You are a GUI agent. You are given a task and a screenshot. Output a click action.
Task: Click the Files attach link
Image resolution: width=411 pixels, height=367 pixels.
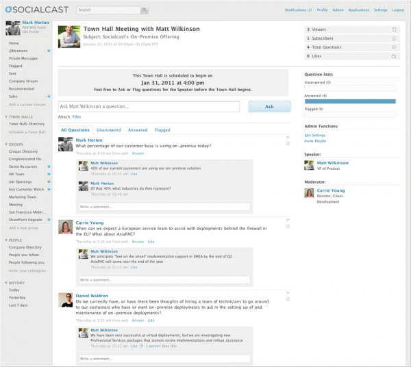77,117
